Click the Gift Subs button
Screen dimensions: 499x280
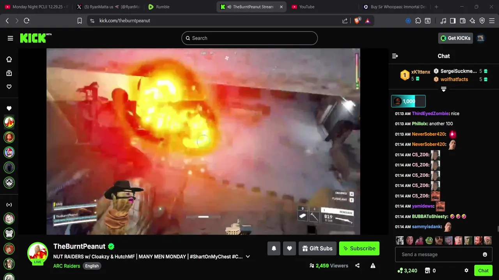pyautogui.click(x=317, y=248)
